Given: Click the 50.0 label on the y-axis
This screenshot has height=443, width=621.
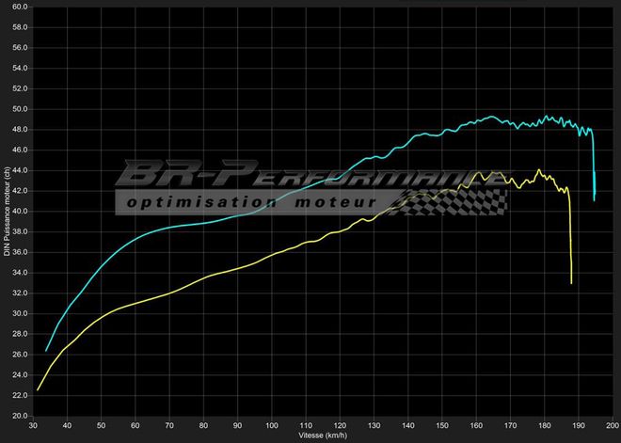Looking at the screenshot, I should (x=21, y=109).
